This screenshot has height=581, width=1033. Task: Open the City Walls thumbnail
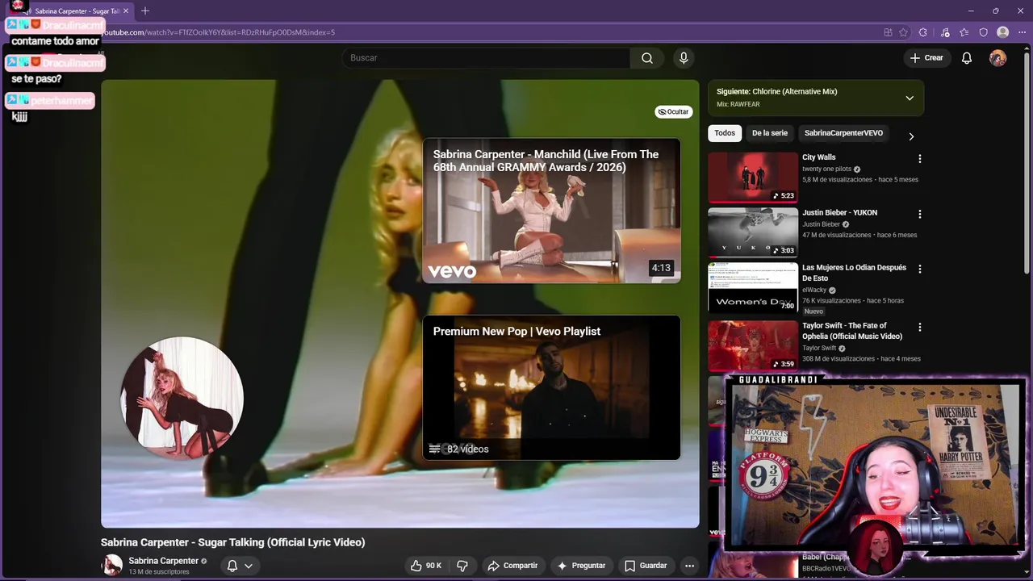click(x=753, y=178)
